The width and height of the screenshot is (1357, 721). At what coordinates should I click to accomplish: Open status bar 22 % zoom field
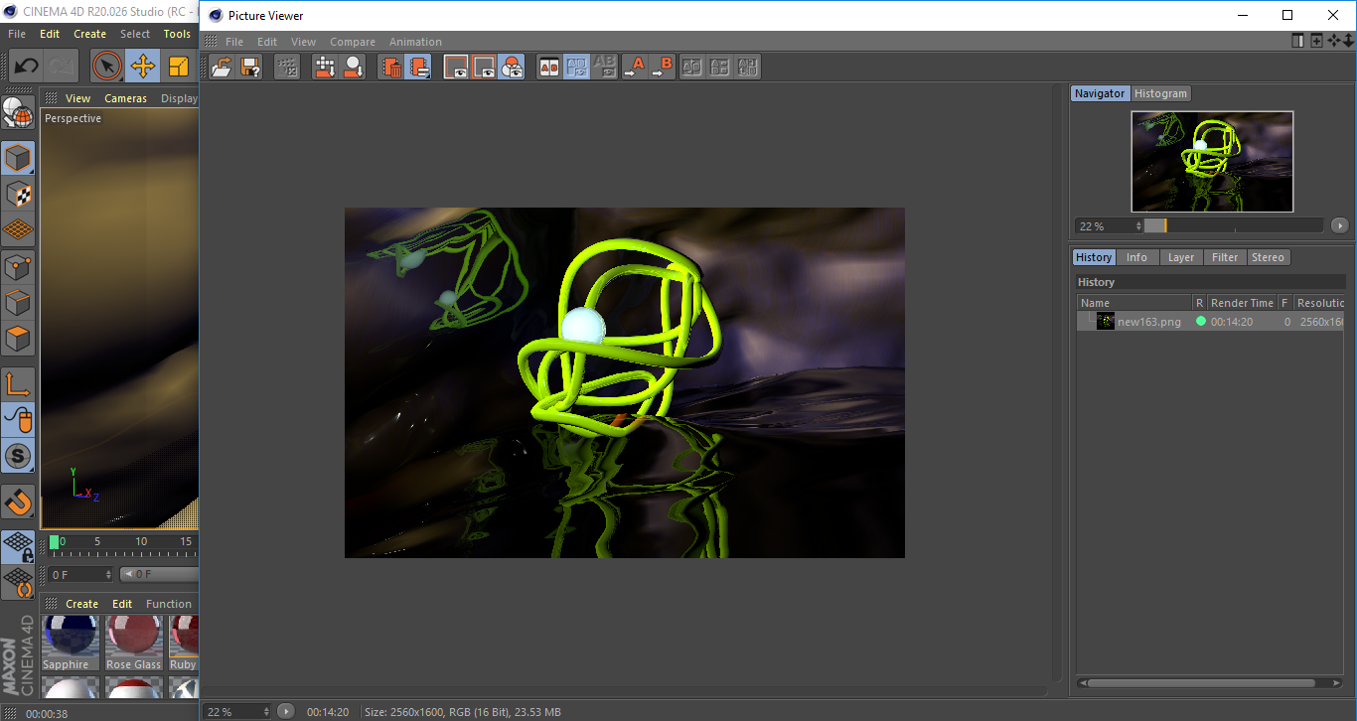click(x=236, y=711)
